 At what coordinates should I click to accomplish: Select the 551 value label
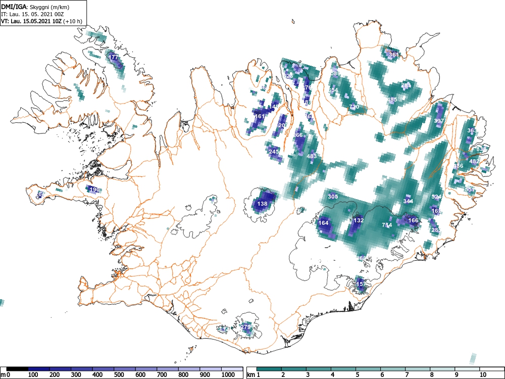click(x=469, y=189)
